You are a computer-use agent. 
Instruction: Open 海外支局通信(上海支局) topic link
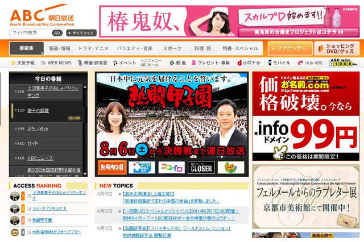(148, 194)
